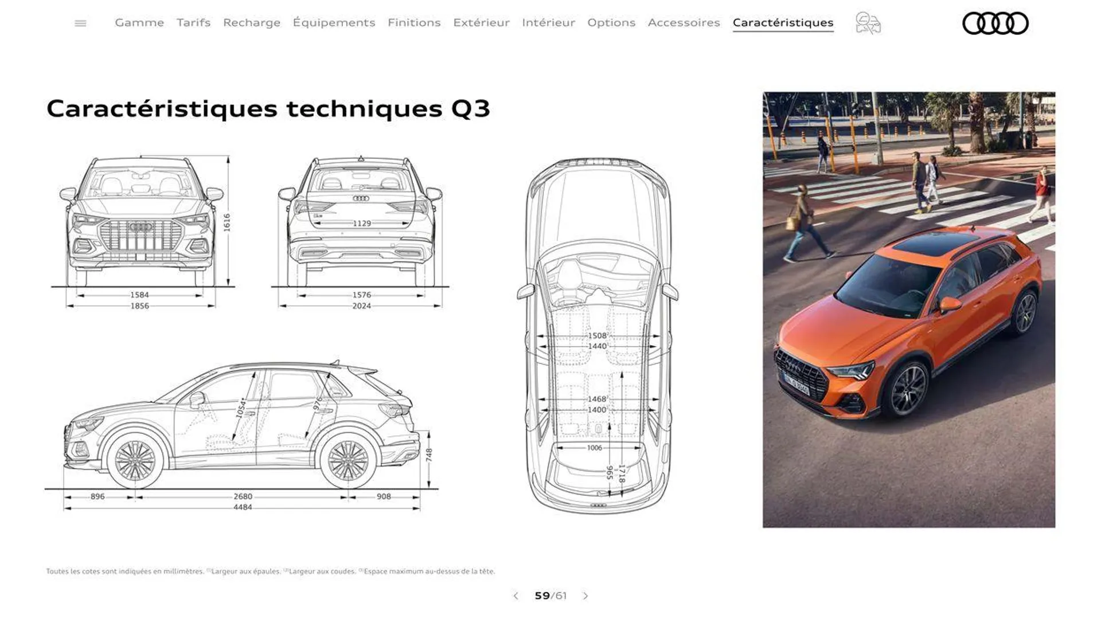The width and height of the screenshot is (1101, 619).
Task: Open the Gamme tab
Action: coord(139,22)
